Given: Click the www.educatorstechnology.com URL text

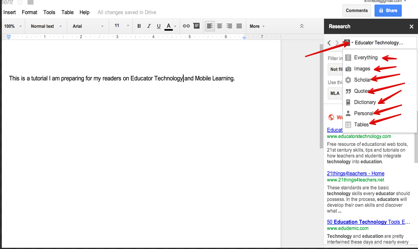Looking at the screenshot, I should (359, 136).
